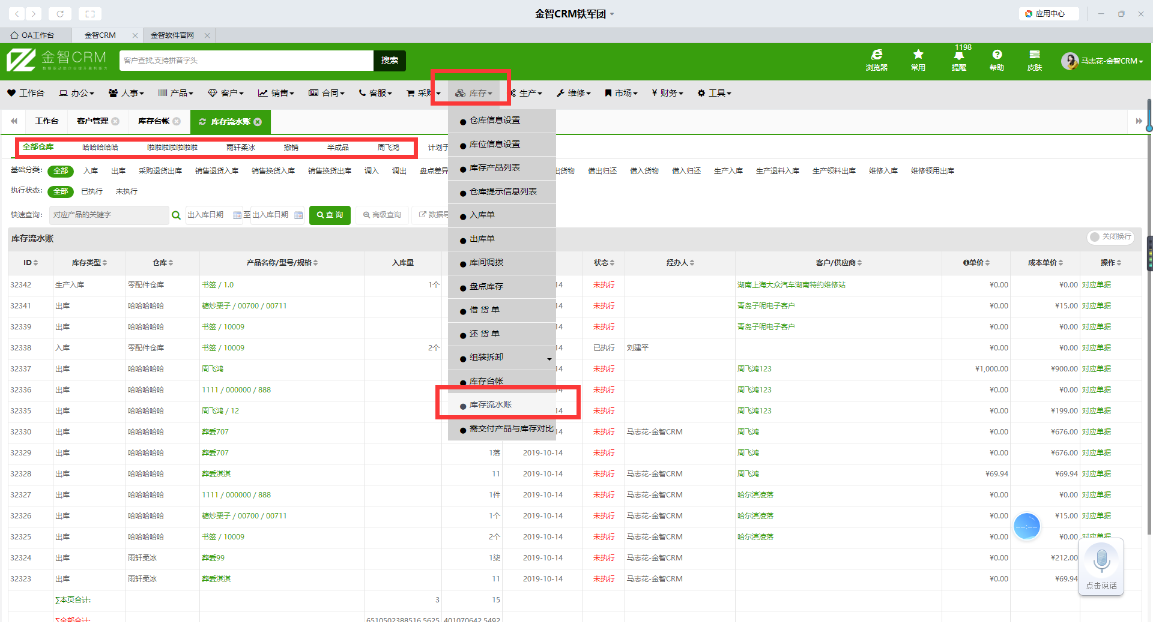Select 全部 in 执行状态 filter
Image resolution: width=1153 pixels, height=624 pixels.
click(x=61, y=191)
